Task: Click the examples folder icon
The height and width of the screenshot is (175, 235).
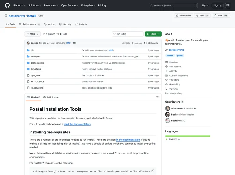Action: [28, 56]
